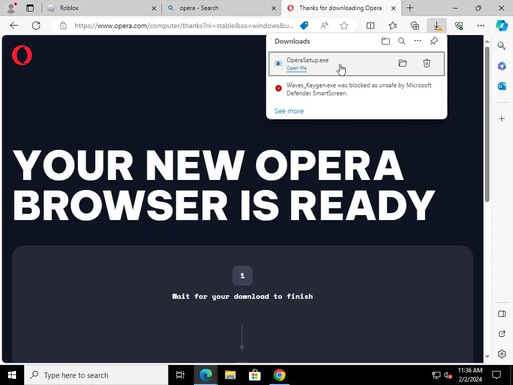Open the muted volume tray icon

[448, 375]
